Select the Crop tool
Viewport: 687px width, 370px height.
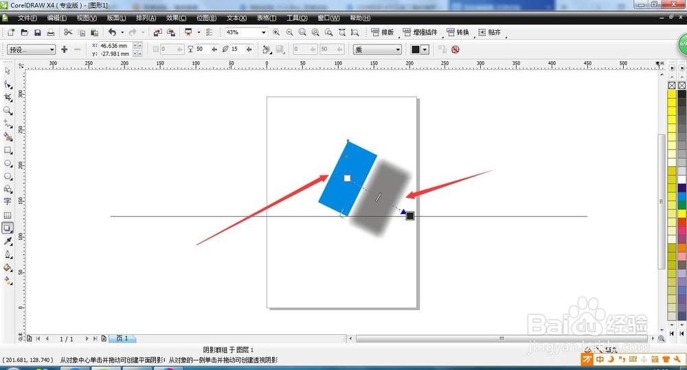click(x=8, y=97)
